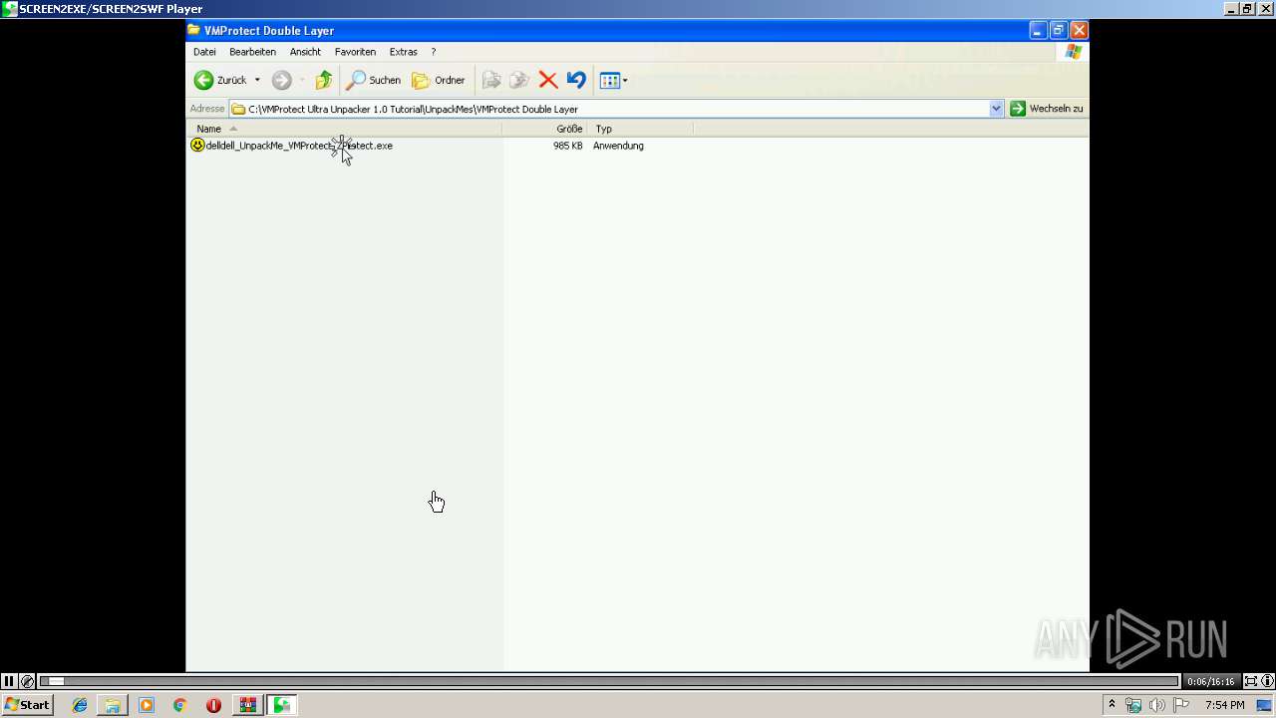Open the Views dropdown button
1276x718 pixels.
pos(613,80)
